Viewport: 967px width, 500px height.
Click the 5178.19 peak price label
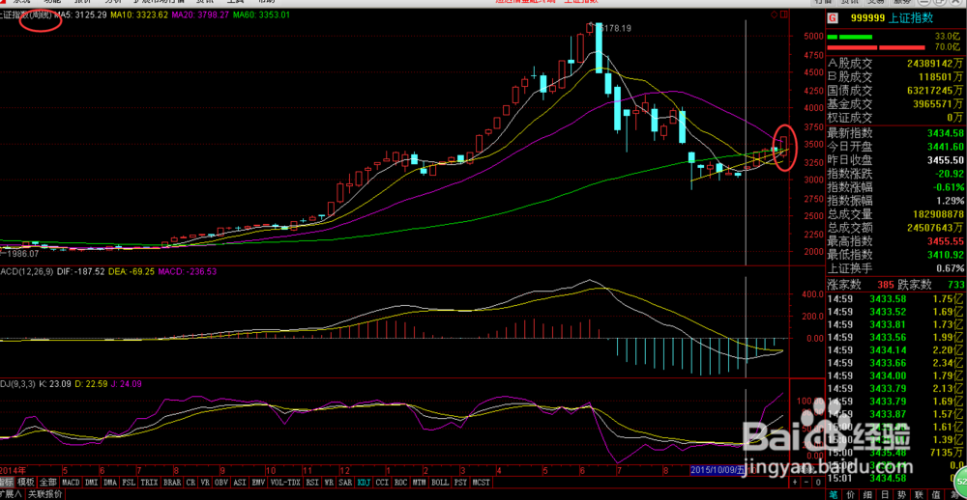click(x=615, y=28)
